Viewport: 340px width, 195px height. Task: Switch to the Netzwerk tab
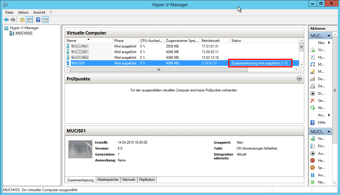coord(129,180)
